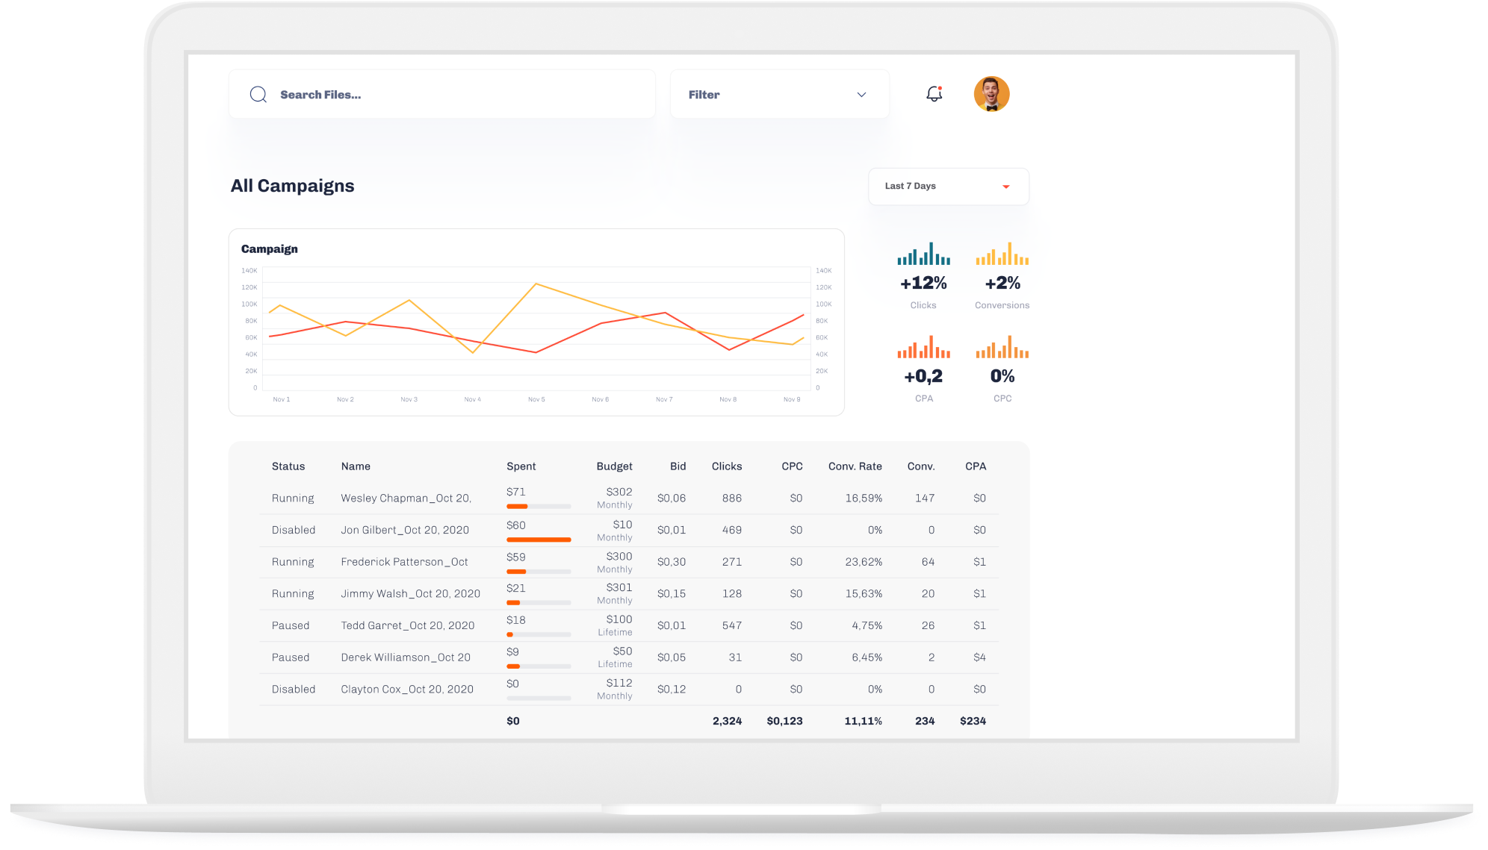The width and height of the screenshot is (1488, 850).
Task: Click the $302 Monthly budget cell
Action: pos(615,498)
